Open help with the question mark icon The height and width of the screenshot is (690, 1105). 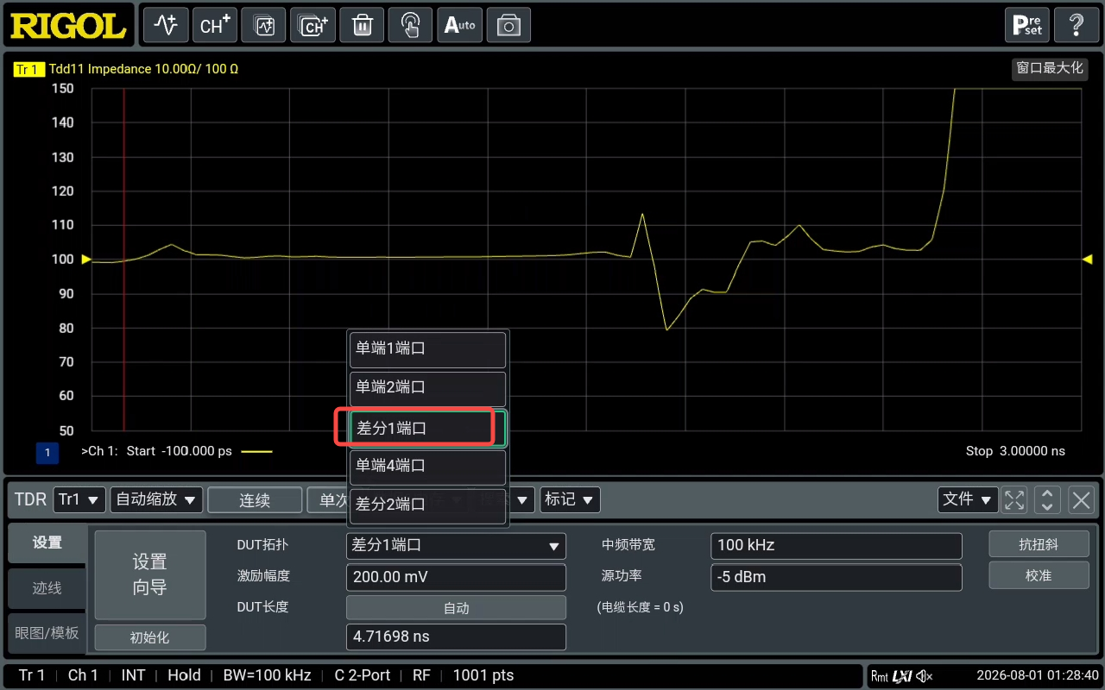1076,25
